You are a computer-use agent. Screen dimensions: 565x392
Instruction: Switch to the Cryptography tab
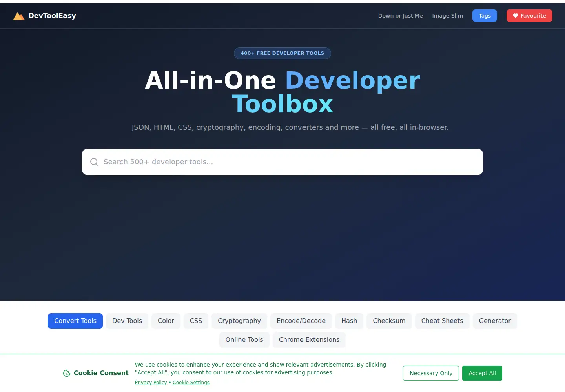239,321
